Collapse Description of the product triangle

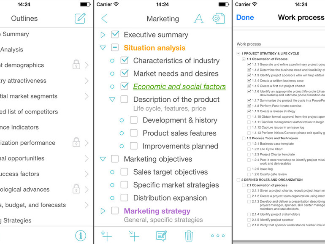pyautogui.click(x=112, y=100)
